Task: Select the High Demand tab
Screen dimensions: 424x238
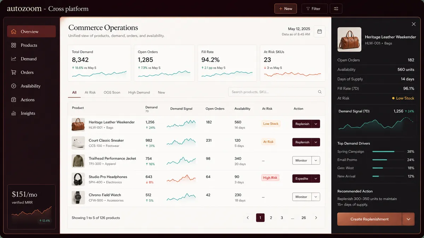Action: coord(139,92)
